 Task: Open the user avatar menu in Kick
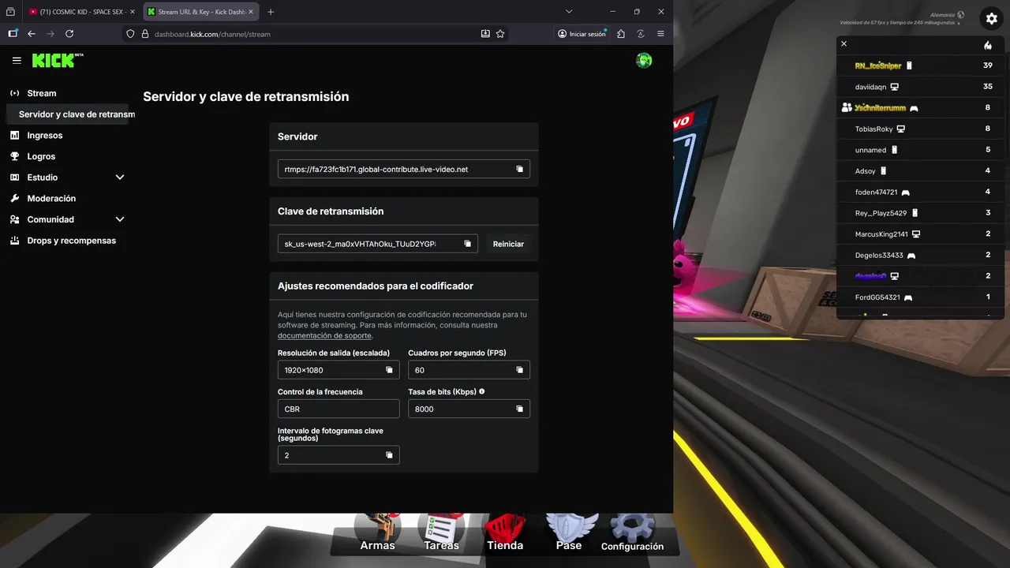[x=644, y=60]
